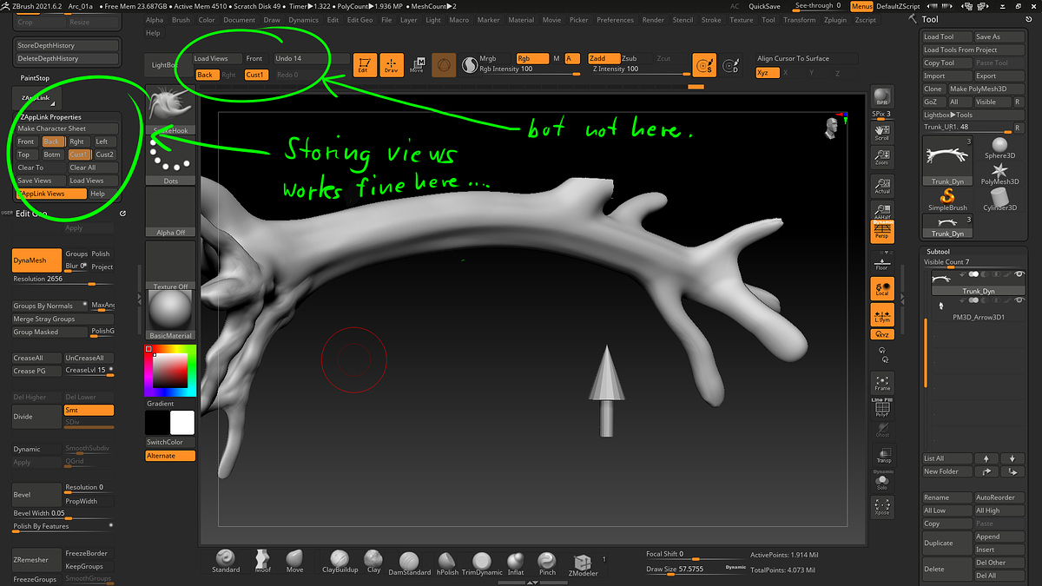Toggle DynaMesh on or off
This screenshot has width=1042, height=586.
pos(36,260)
